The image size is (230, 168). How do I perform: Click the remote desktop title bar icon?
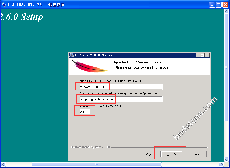pyautogui.click(x=4, y=5)
